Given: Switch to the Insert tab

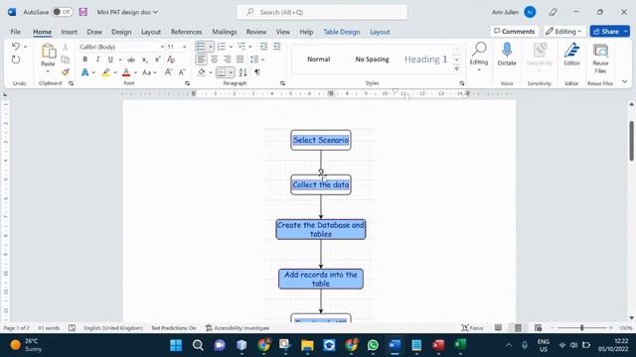Looking at the screenshot, I should pyautogui.click(x=69, y=32).
